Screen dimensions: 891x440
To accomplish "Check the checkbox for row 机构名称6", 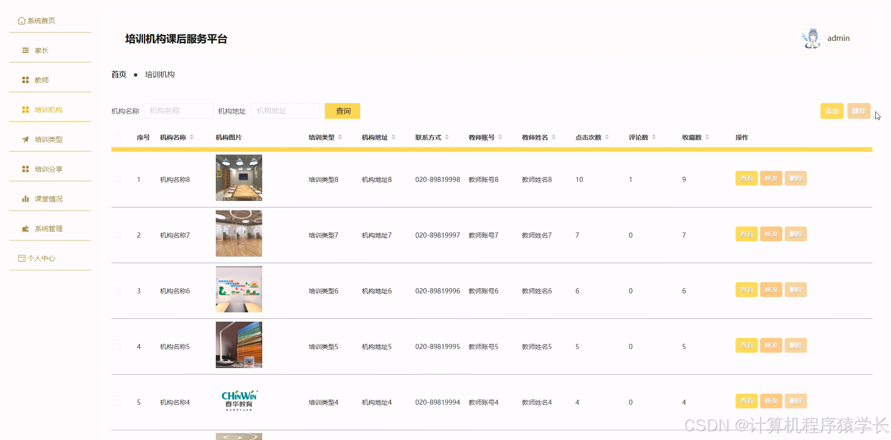I will click(117, 291).
